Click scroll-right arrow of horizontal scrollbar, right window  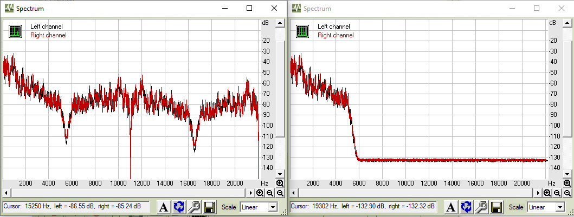[538, 193]
